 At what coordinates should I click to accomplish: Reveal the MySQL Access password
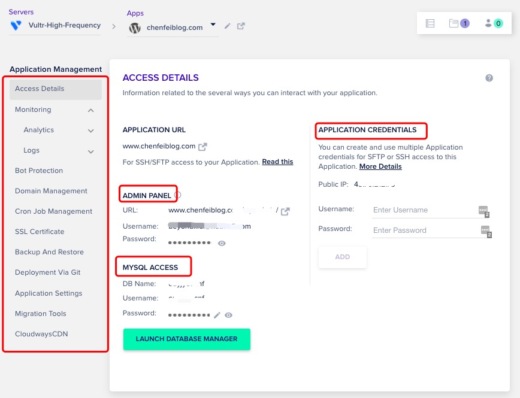pyautogui.click(x=228, y=315)
